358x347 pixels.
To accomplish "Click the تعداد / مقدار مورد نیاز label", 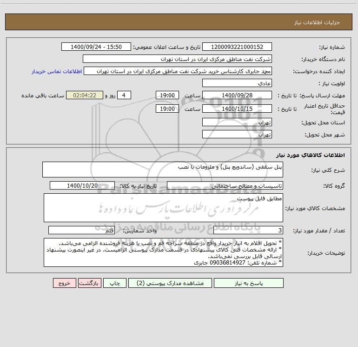I will tap(319, 231).
